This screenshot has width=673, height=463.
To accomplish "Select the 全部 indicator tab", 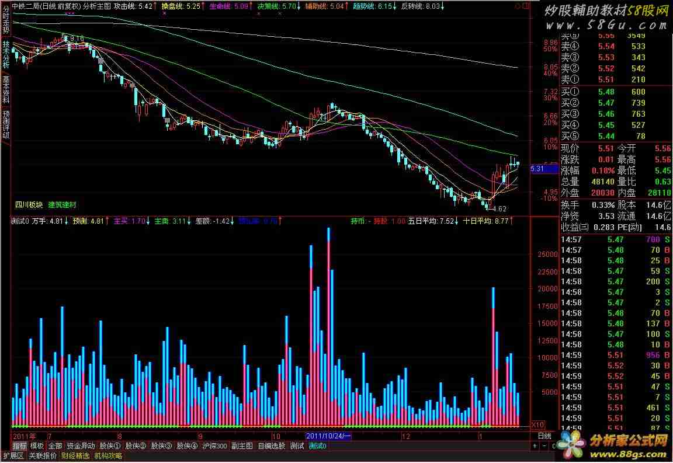I will click(55, 446).
